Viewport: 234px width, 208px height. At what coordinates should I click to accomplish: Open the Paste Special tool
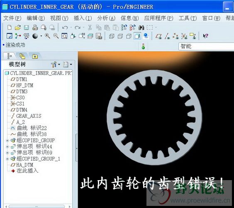(x=116, y=27)
